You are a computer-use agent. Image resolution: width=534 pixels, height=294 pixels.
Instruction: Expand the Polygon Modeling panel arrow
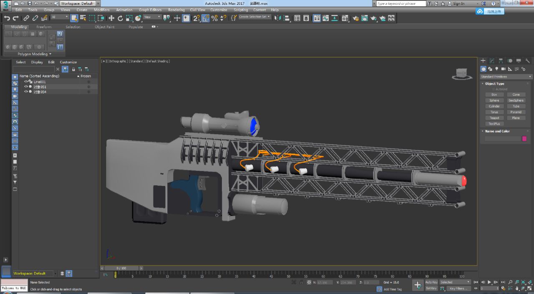pos(50,54)
